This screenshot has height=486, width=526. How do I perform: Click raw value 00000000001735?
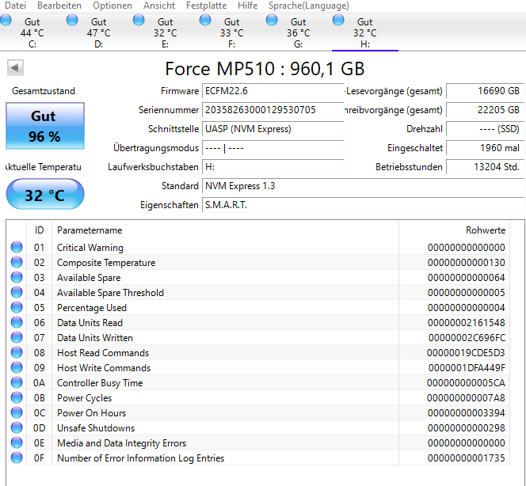click(467, 458)
